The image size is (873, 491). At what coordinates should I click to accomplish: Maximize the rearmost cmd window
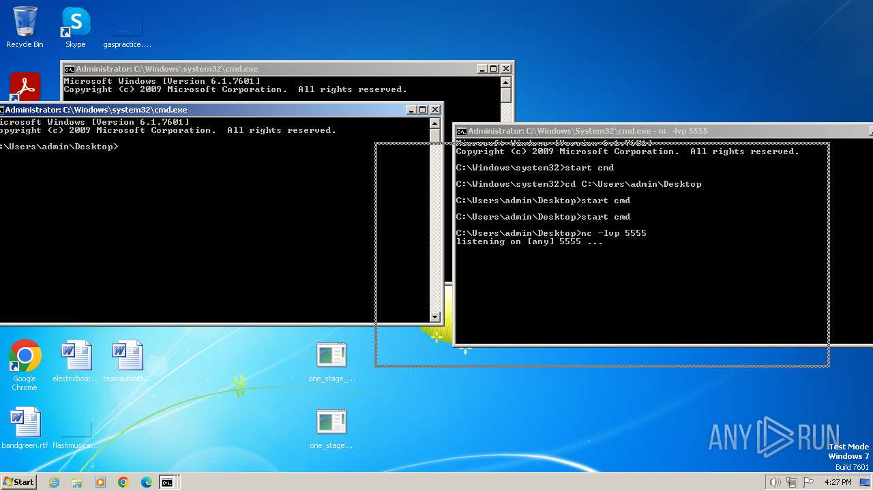point(493,69)
